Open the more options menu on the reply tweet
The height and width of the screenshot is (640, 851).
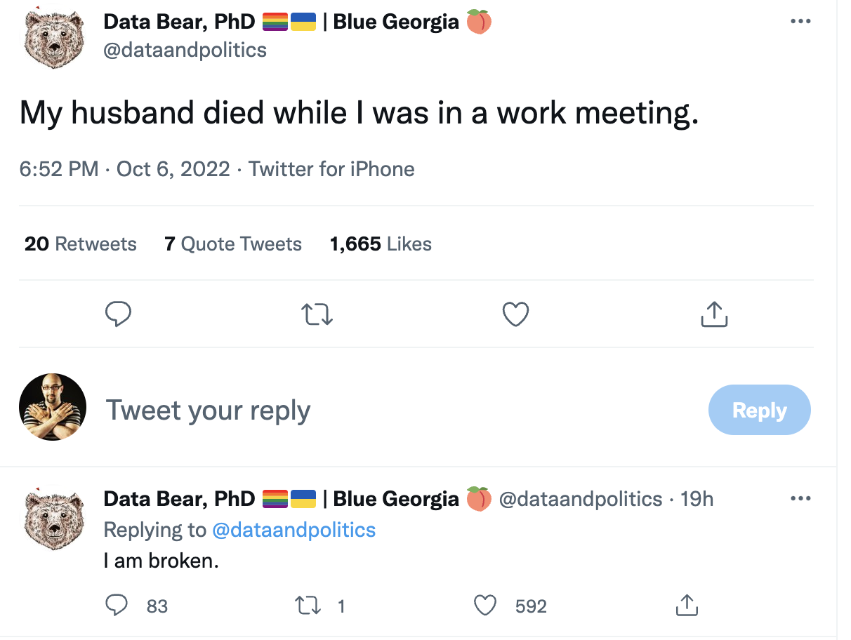tap(800, 499)
